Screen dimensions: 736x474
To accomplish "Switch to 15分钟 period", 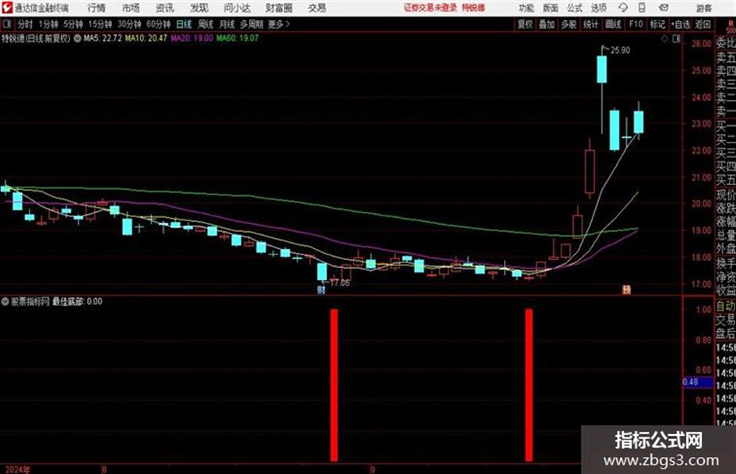I will 100,24.
